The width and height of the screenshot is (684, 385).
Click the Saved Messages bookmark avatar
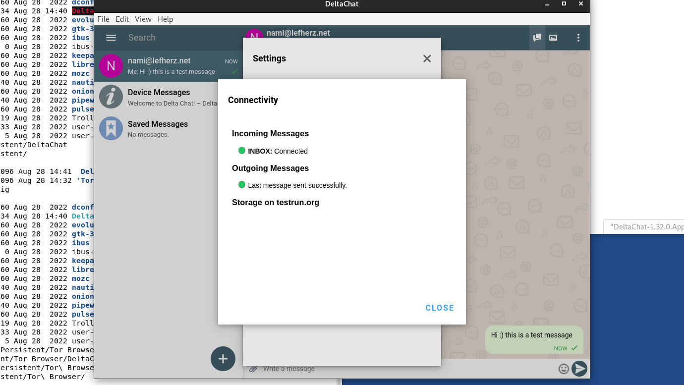(111, 128)
